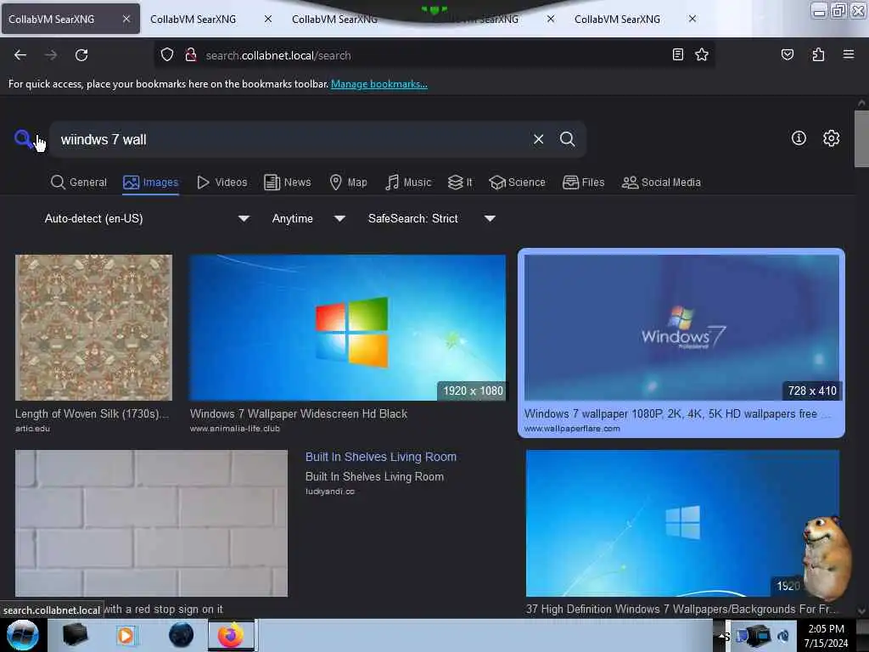The width and height of the screenshot is (869, 652).
Task: Click the Manage bookmarks link
Action: 379,84
